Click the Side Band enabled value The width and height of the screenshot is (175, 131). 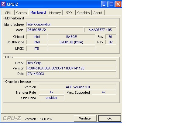click(52, 98)
